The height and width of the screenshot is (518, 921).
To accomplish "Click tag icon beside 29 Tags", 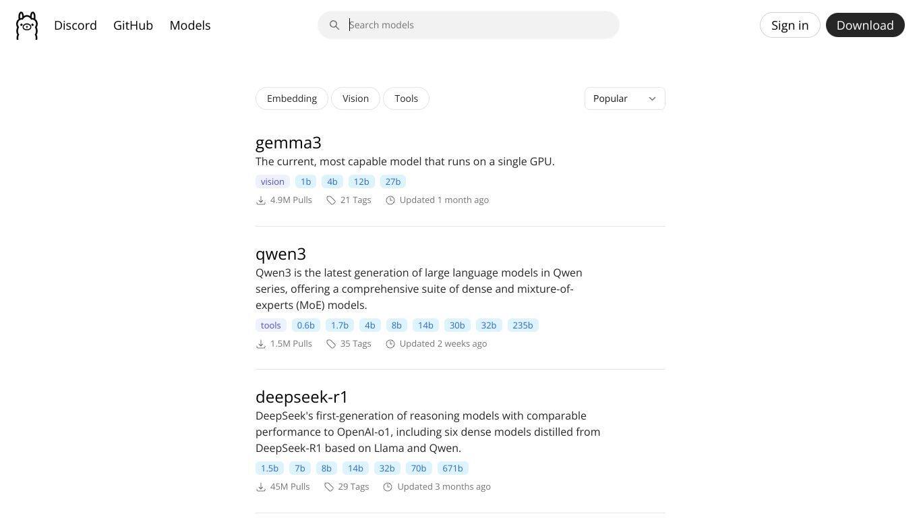I will [x=329, y=487].
